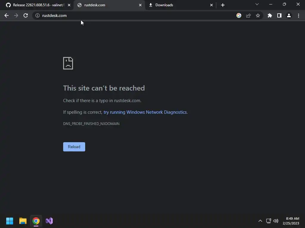The width and height of the screenshot is (305, 228).
Task: Reload the page using toolbar refresh icon
Action: point(26,15)
